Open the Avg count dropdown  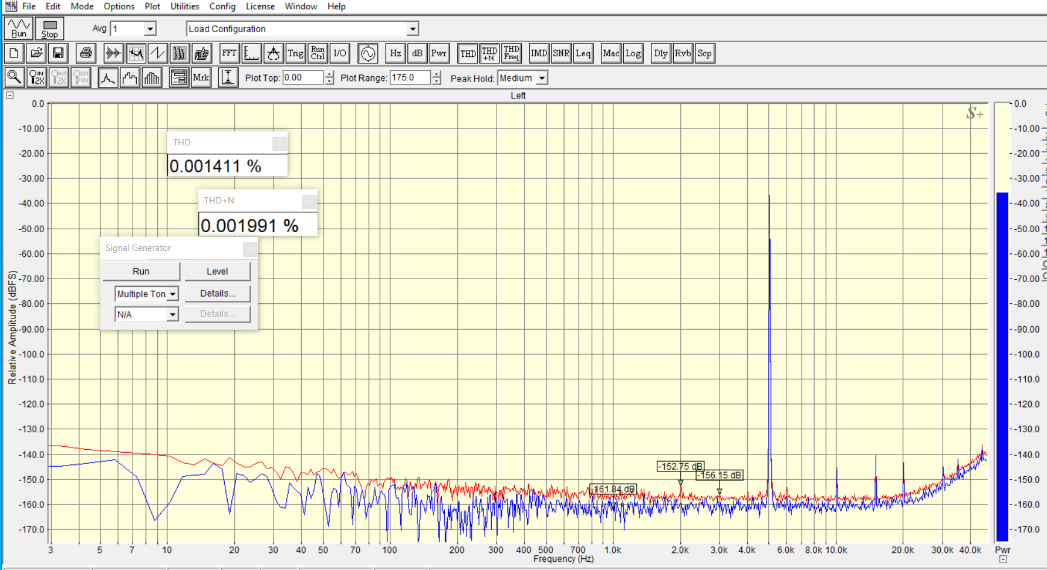click(150, 29)
